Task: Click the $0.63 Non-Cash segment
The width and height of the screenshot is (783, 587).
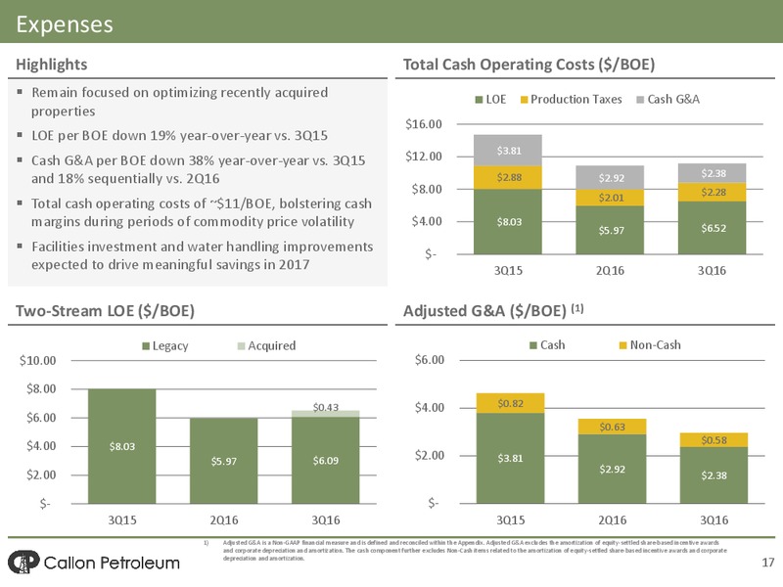Action: pyautogui.click(x=612, y=427)
